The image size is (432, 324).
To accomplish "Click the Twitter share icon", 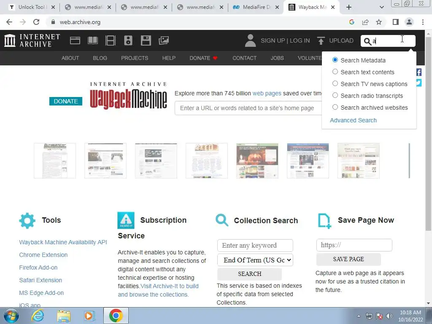I will pos(419,83).
